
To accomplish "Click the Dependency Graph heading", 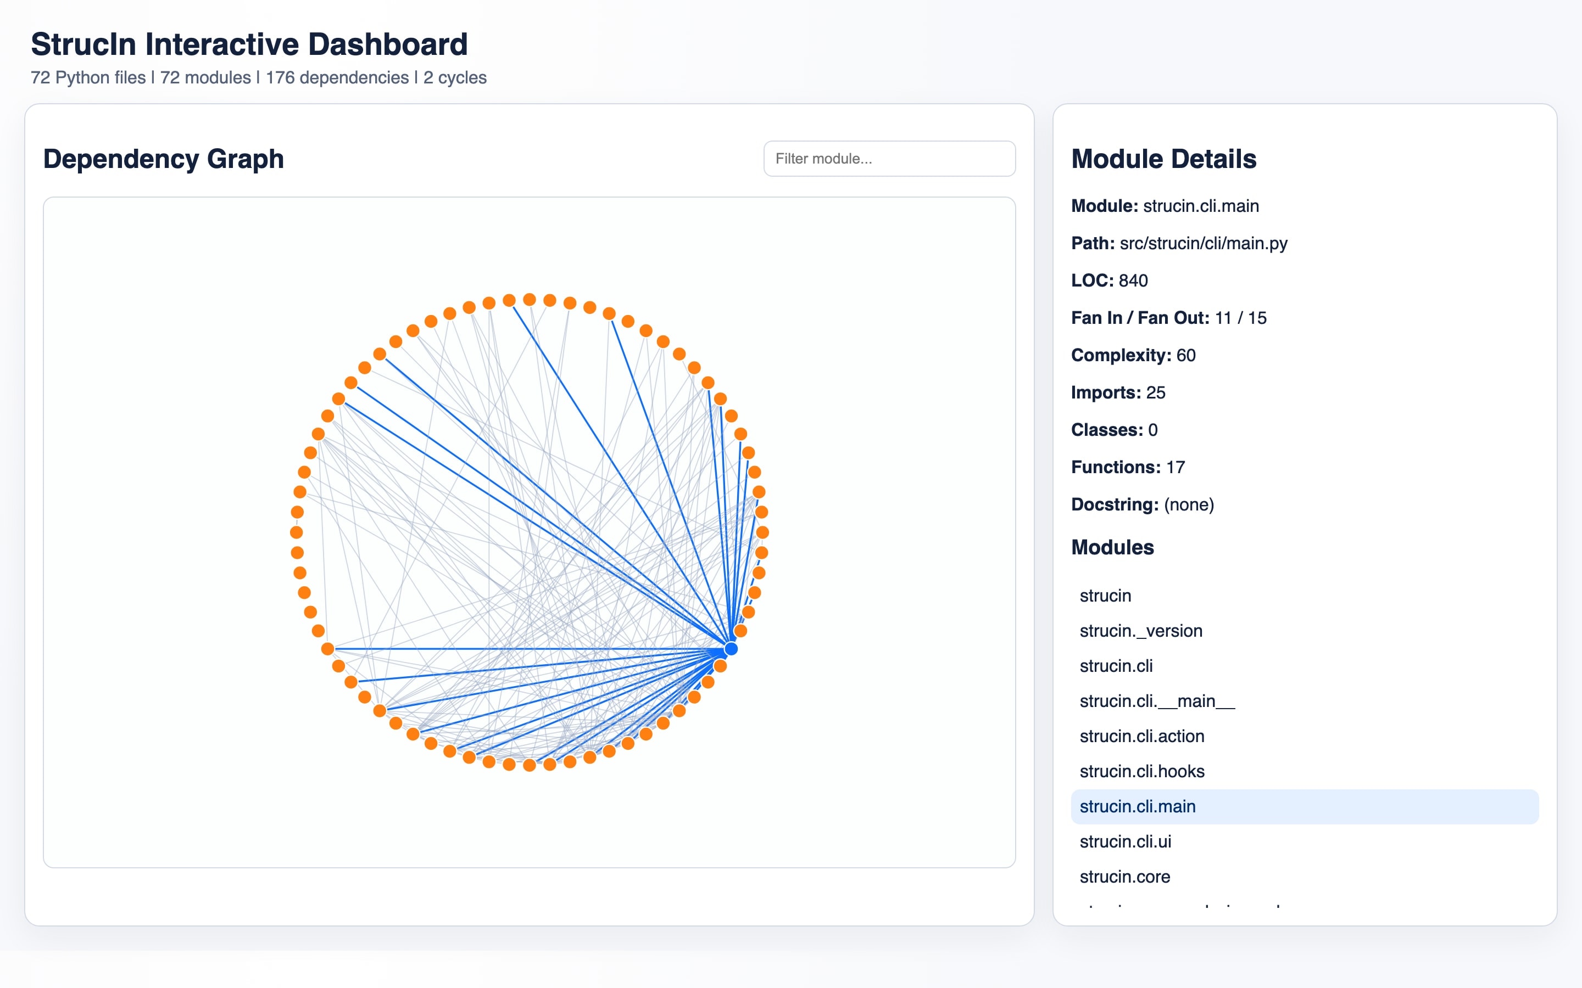I will click(164, 159).
